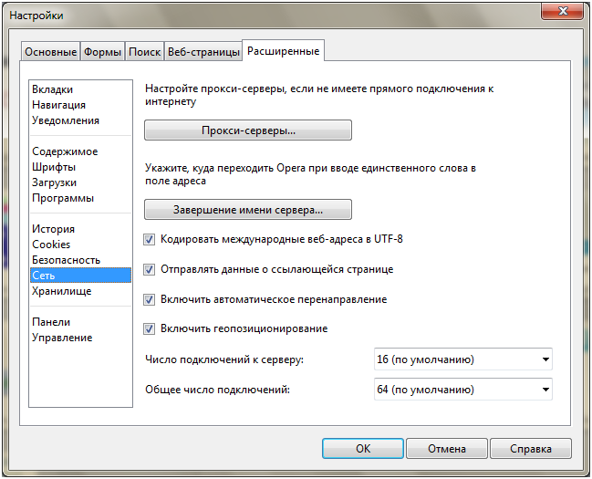
Task: Open Завершение имени сервера settings
Action: pos(248,210)
